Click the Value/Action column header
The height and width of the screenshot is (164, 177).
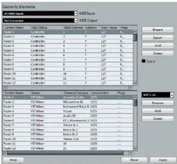(103, 93)
